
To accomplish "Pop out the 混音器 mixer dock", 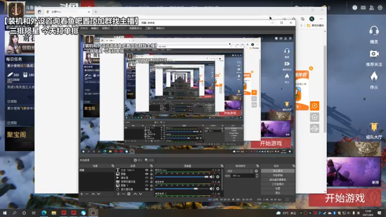I will [x=222, y=166].
